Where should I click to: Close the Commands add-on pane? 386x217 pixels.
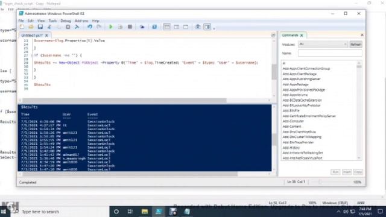(362, 35)
